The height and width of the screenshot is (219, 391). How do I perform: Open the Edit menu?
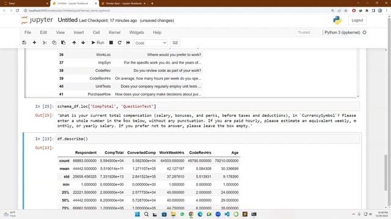[43, 32]
